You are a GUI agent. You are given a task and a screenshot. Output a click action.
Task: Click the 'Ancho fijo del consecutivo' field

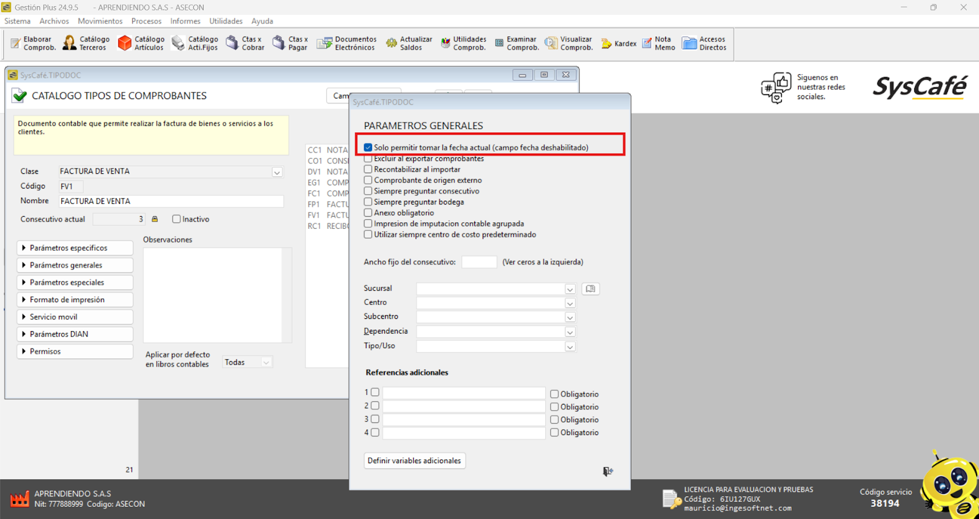pos(479,262)
